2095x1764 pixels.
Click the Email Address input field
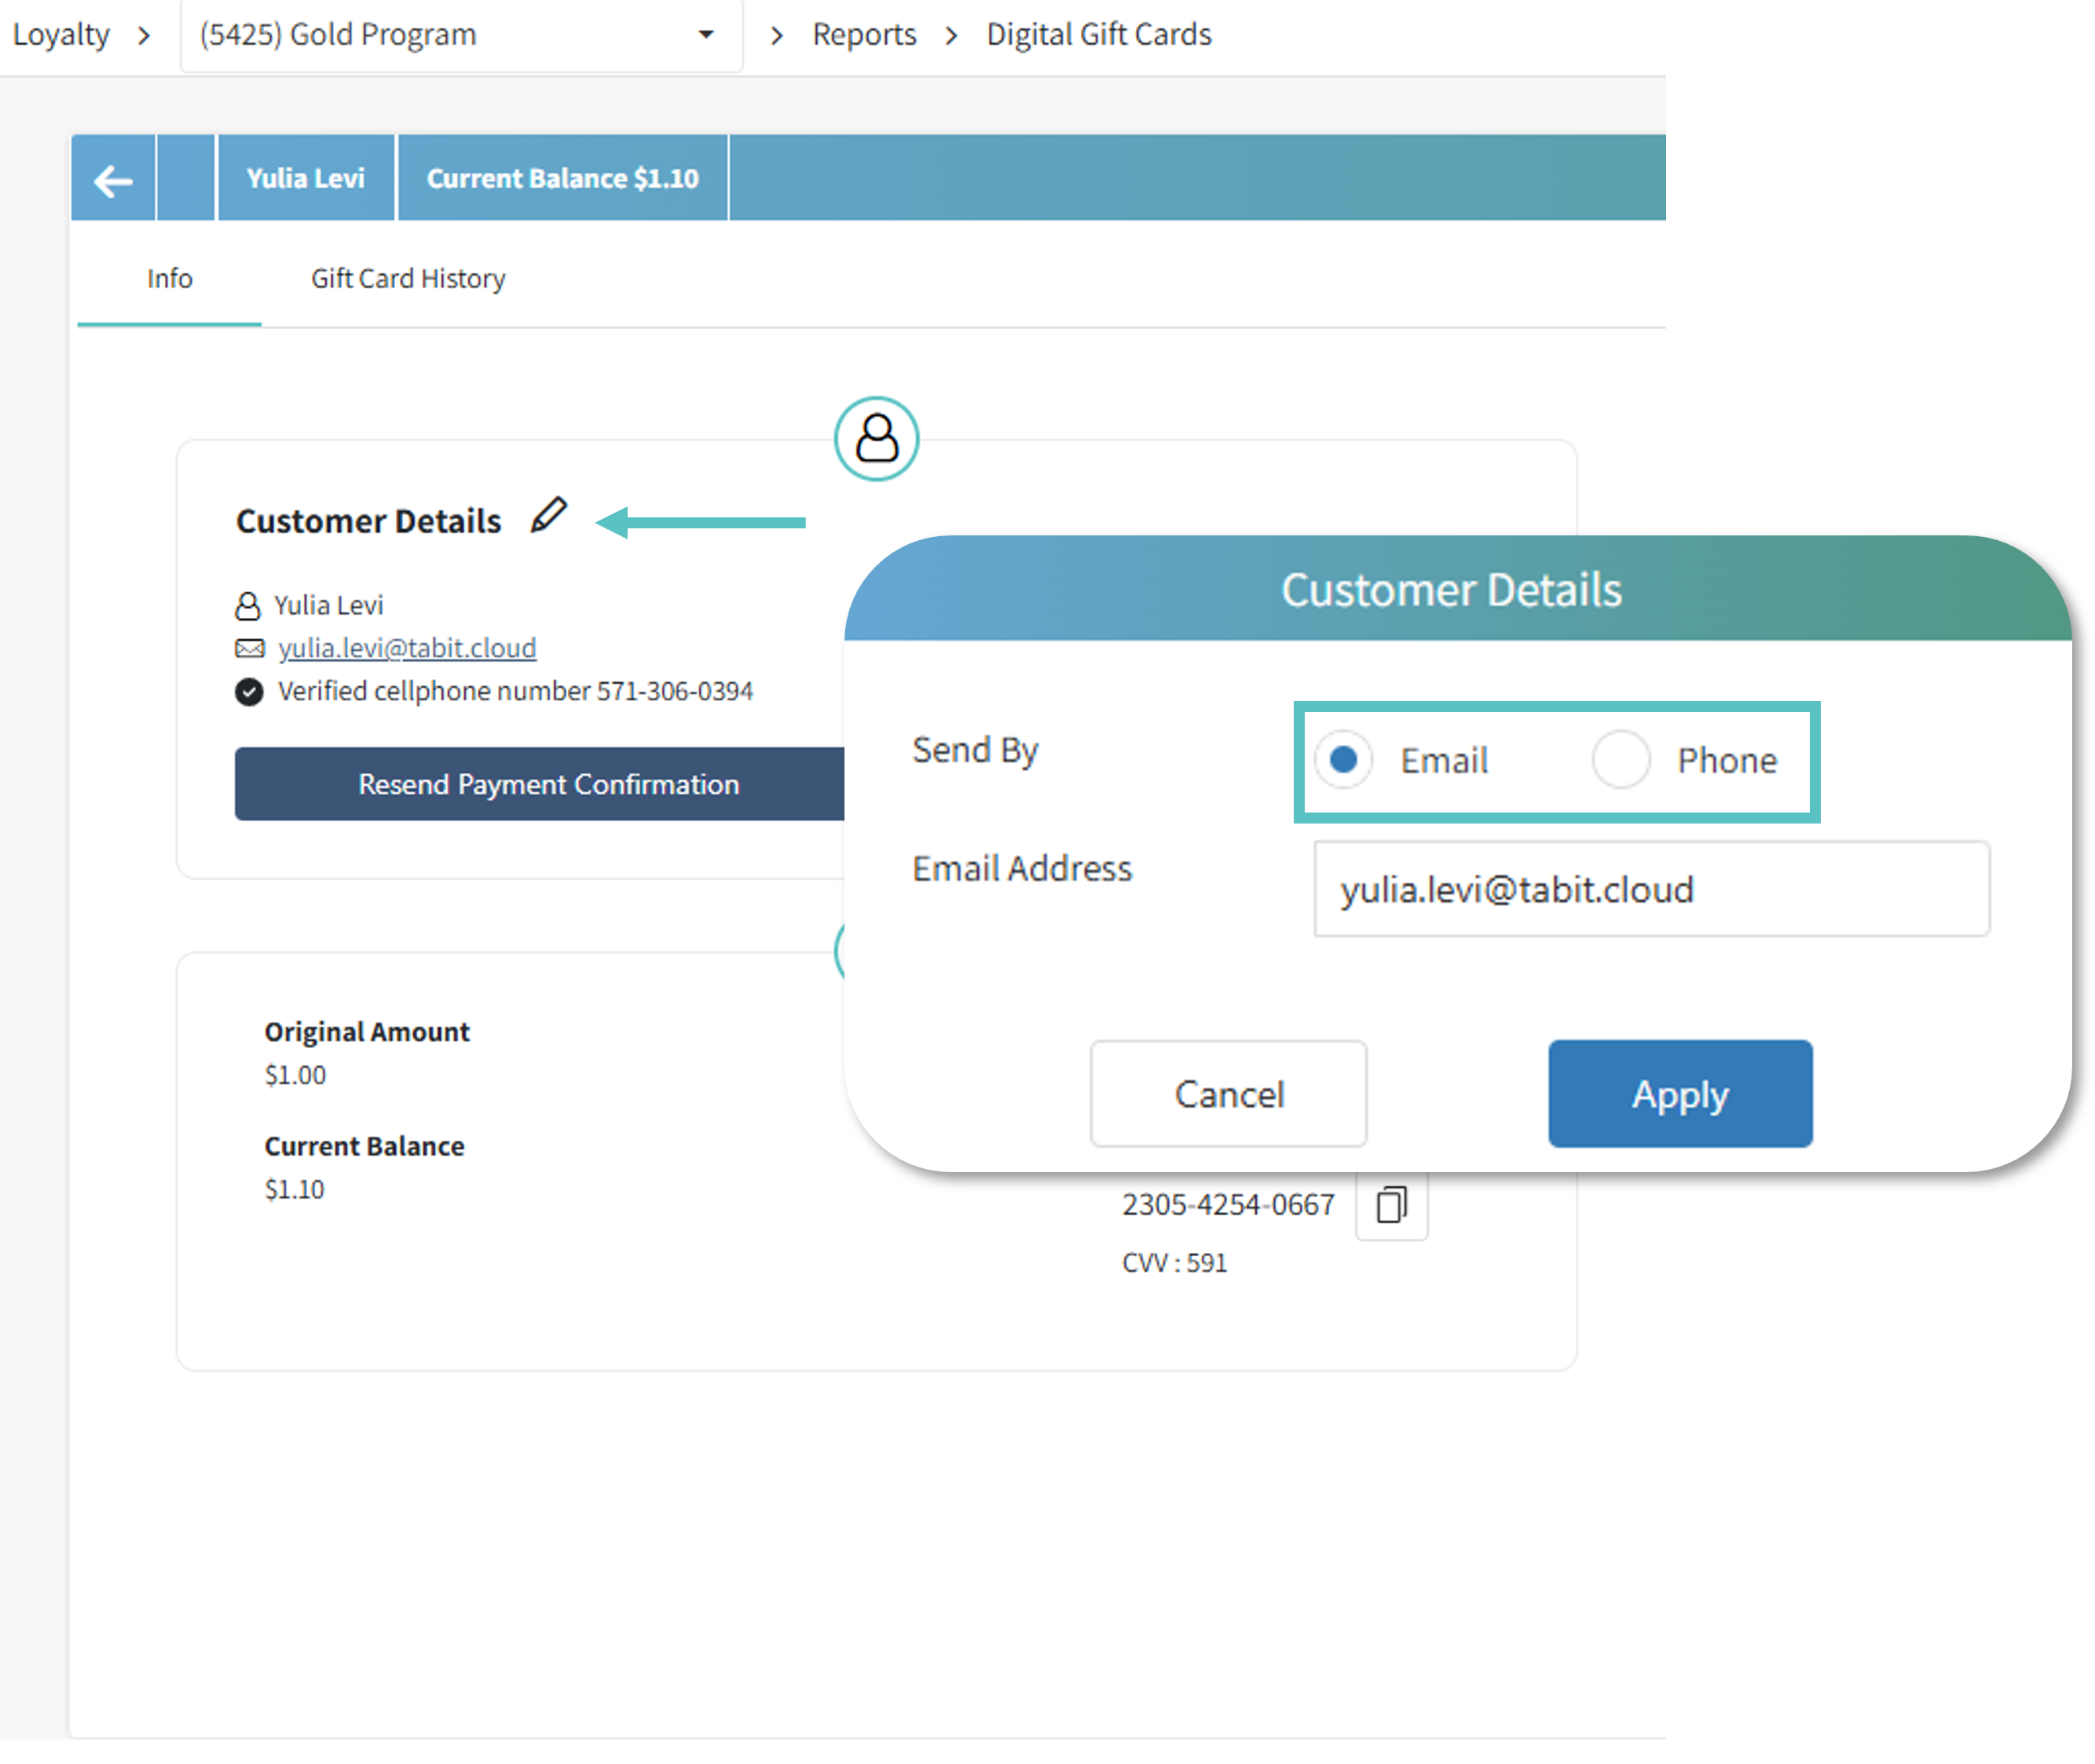(x=1651, y=889)
